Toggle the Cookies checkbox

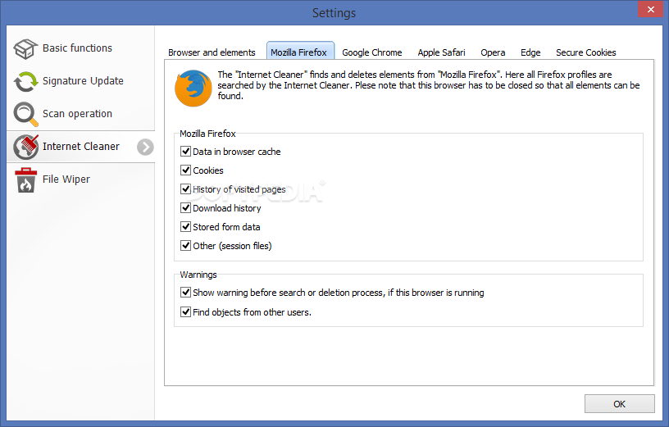(x=185, y=170)
